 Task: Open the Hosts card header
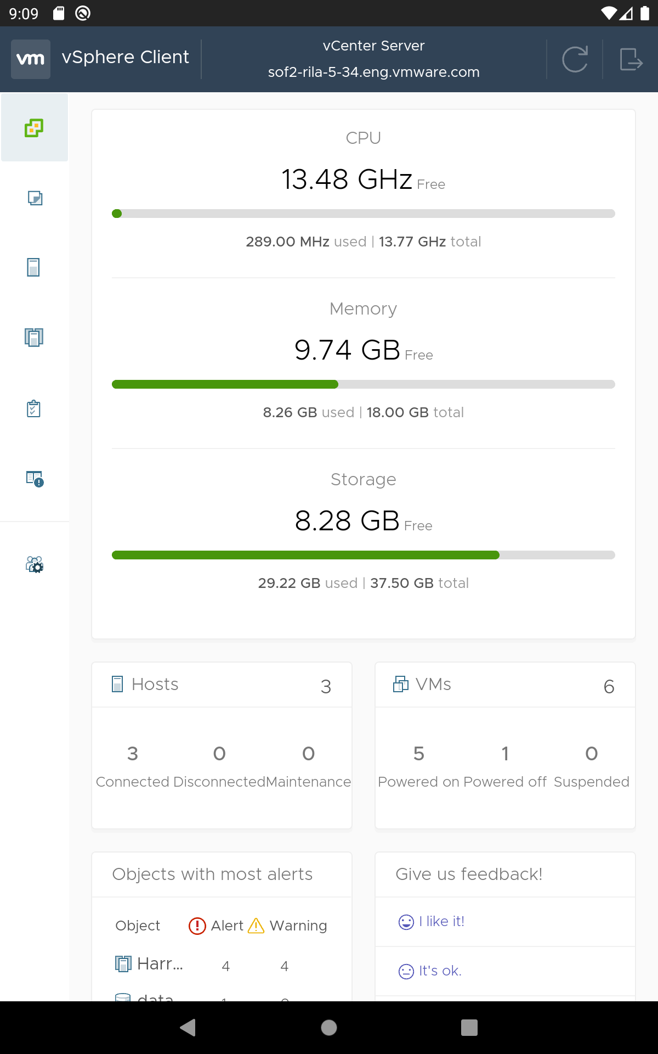click(x=222, y=685)
